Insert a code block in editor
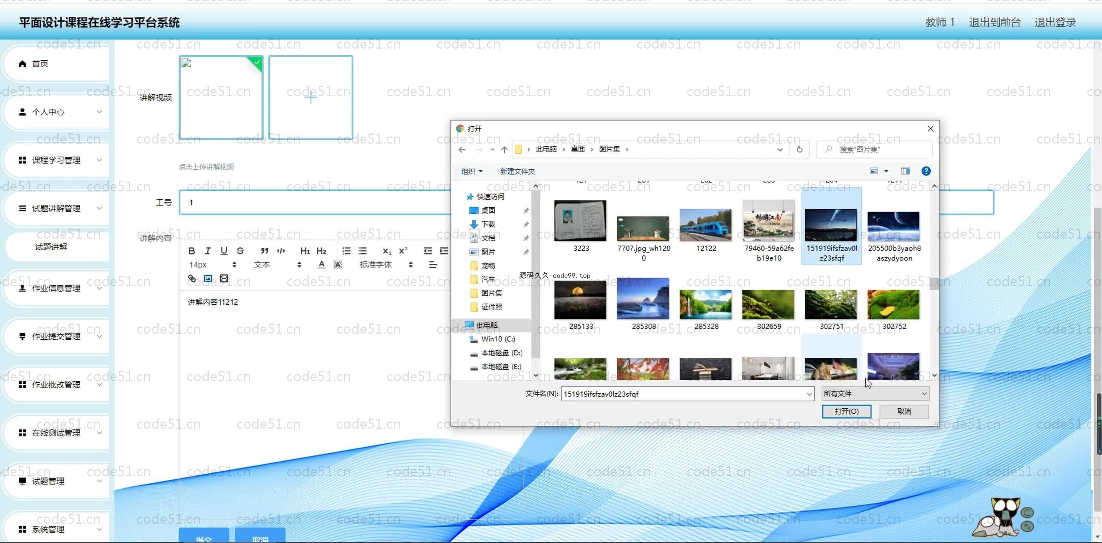This screenshot has height=543, width=1102. click(x=281, y=251)
